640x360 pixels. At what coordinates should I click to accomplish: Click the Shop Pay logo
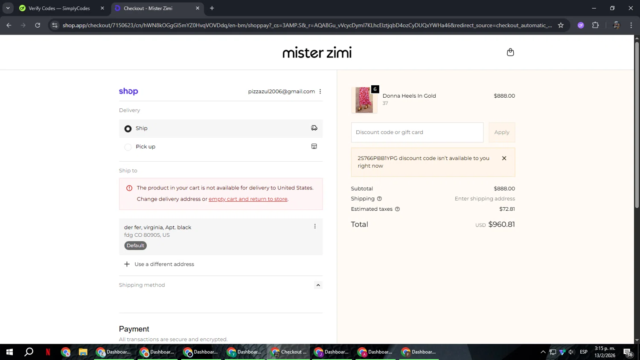click(x=128, y=91)
